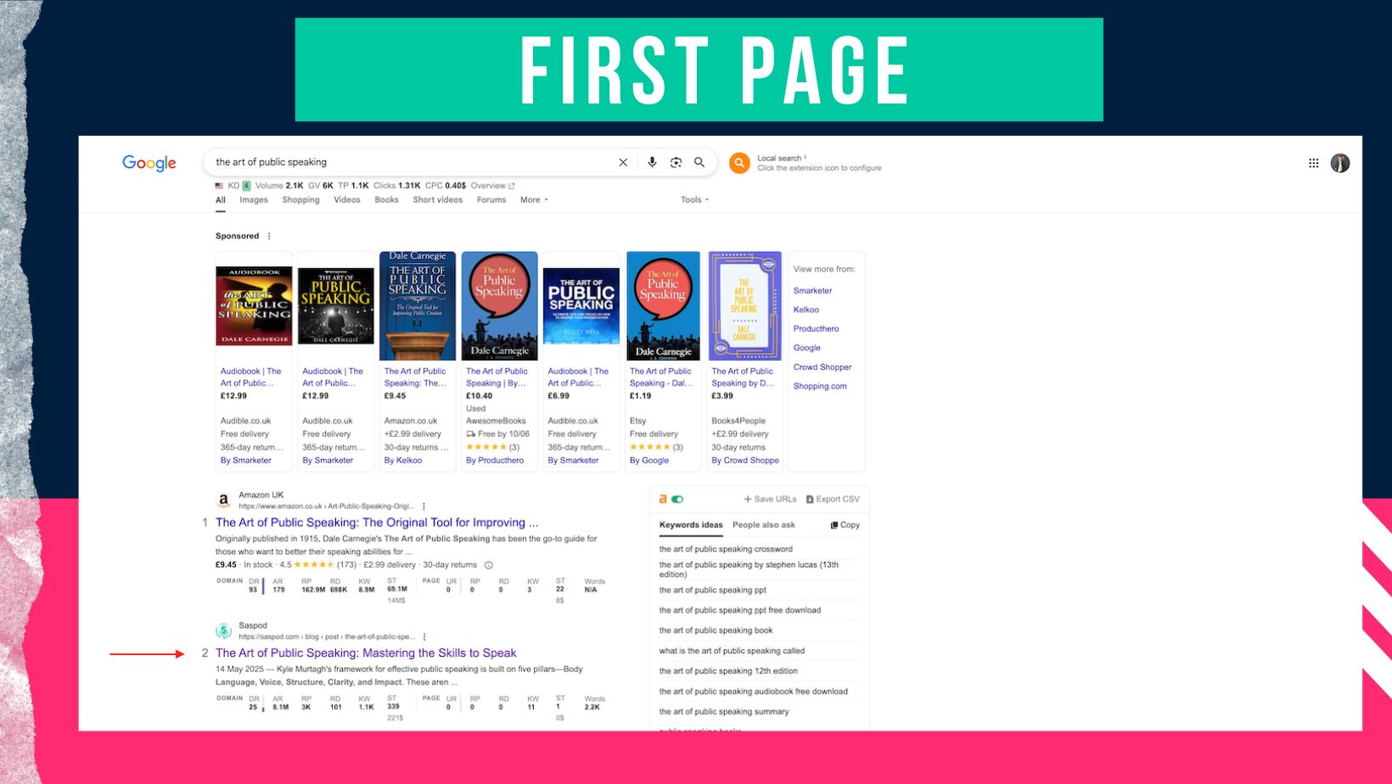Screen dimensions: 1392x784
Task: Open Overview external link in keyword bar
Action: point(493,186)
